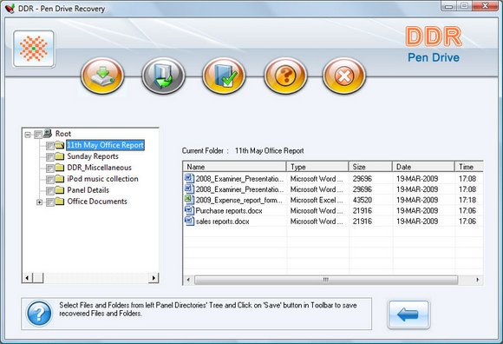This screenshot has height=344, width=503.
Task: Open Help with the question mark toolbar icon
Action: coord(285,76)
